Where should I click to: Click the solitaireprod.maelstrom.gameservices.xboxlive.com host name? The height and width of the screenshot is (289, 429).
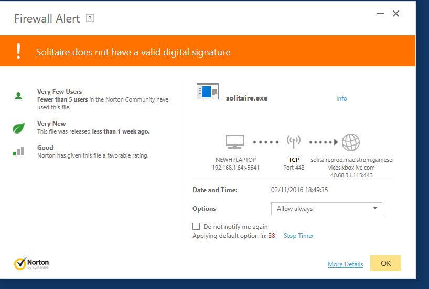pos(352,163)
